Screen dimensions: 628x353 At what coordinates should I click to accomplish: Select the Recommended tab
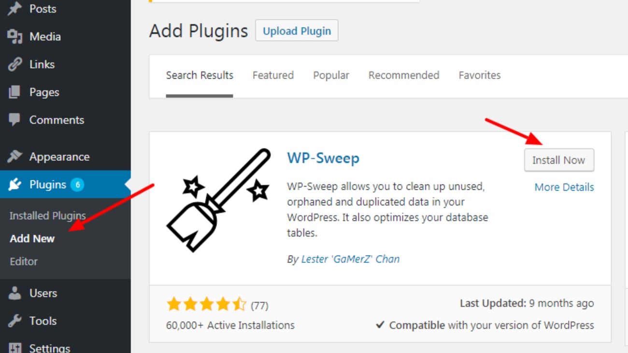[x=403, y=75]
